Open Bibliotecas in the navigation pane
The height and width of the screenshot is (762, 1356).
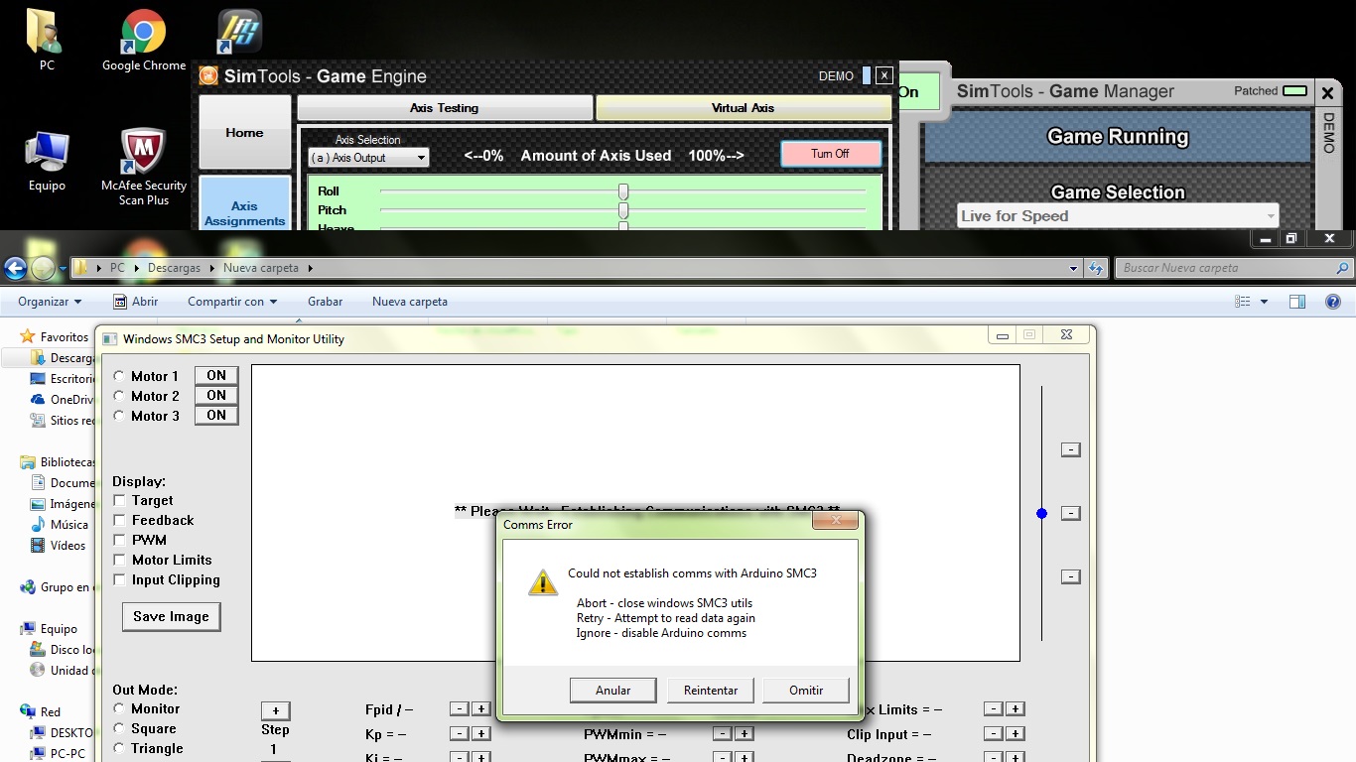(x=58, y=462)
